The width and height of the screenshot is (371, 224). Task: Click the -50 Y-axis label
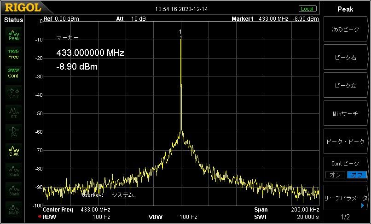click(39, 113)
